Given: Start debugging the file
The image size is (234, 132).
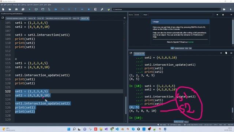Looking at the screenshot, I should pyautogui.click(x=56, y=9).
